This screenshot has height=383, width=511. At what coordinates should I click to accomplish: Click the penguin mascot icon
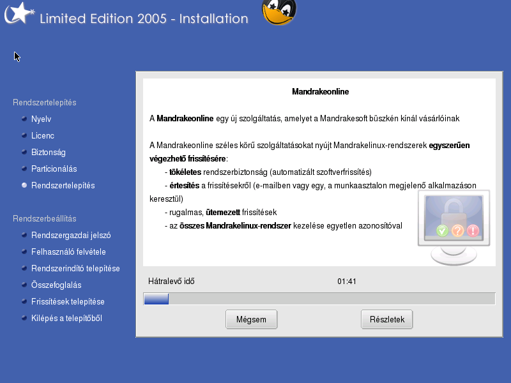[x=279, y=12]
